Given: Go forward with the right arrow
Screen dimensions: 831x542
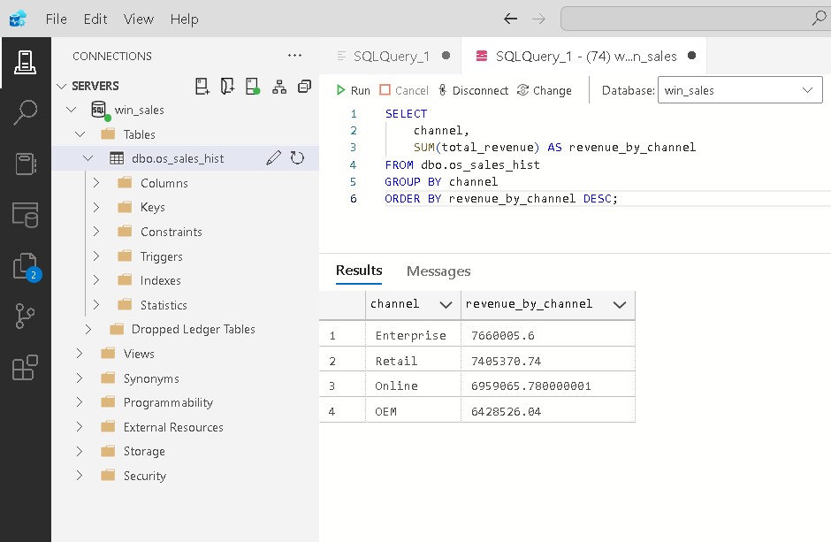Looking at the screenshot, I should coord(538,19).
